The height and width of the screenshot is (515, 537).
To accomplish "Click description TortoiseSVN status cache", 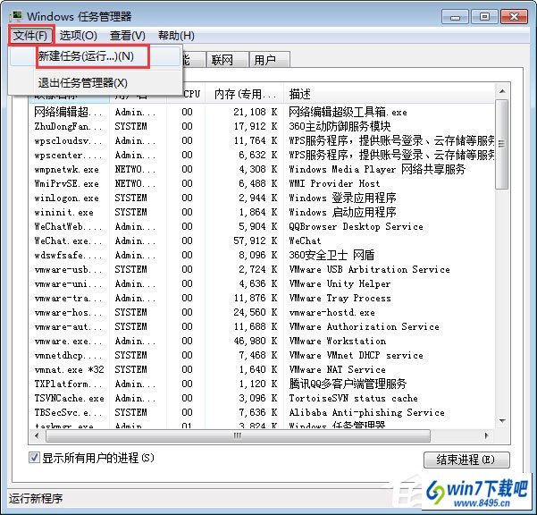I will pos(354,398).
